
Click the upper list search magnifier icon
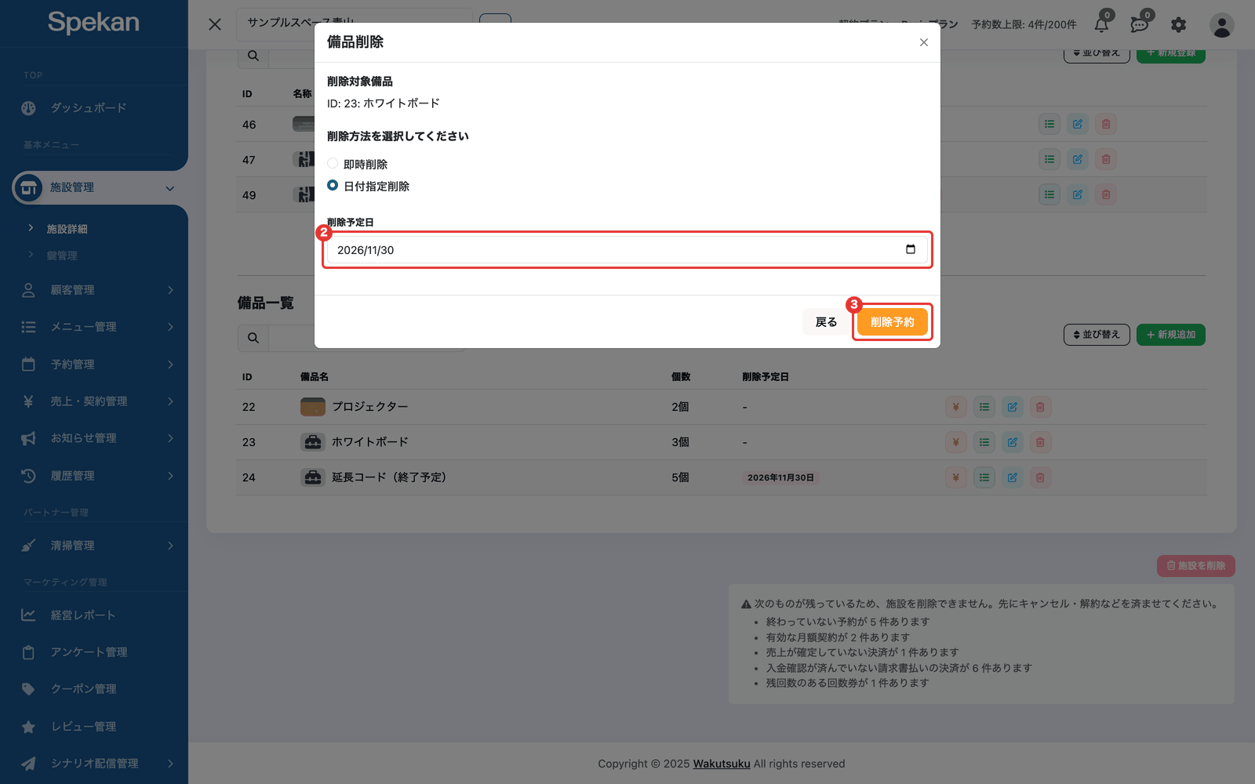coord(253,56)
